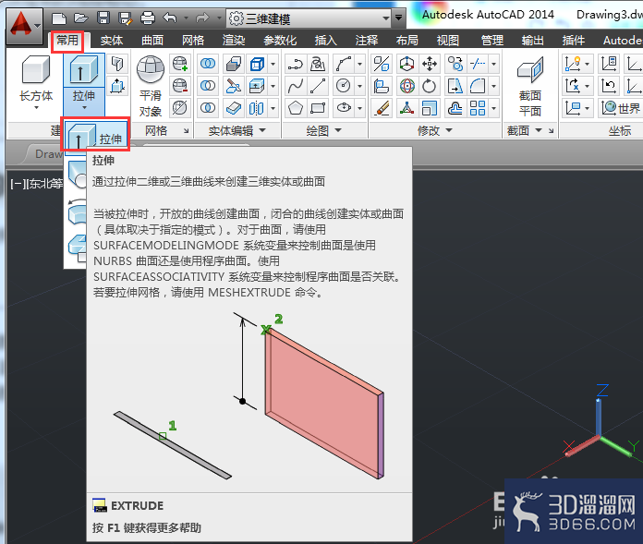Expand the 修改 panel
The height and width of the screenshot is (544, 643).
[435, 131]
